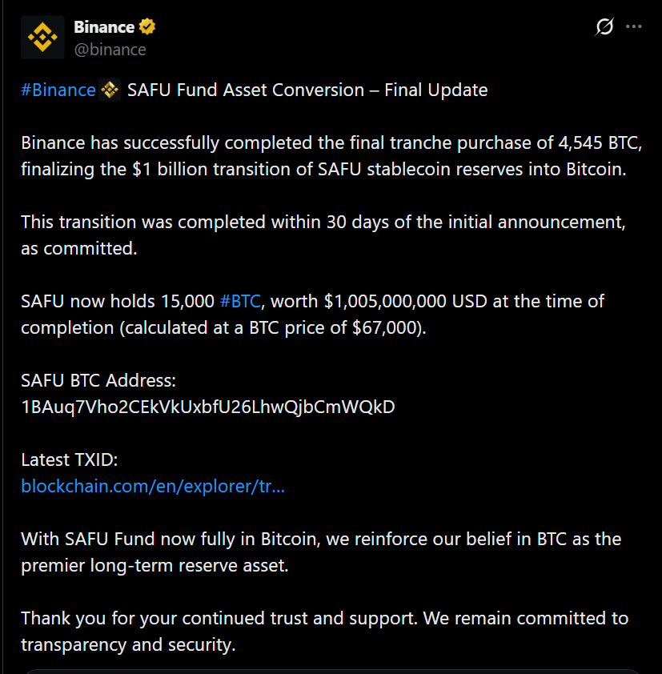Open the #BTC hashtag link
Viewport: 662px width, 674px height.
pyautogui.click(x=241, y=302)
